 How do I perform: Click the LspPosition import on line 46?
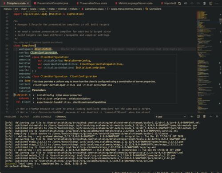tap(75, 14)
